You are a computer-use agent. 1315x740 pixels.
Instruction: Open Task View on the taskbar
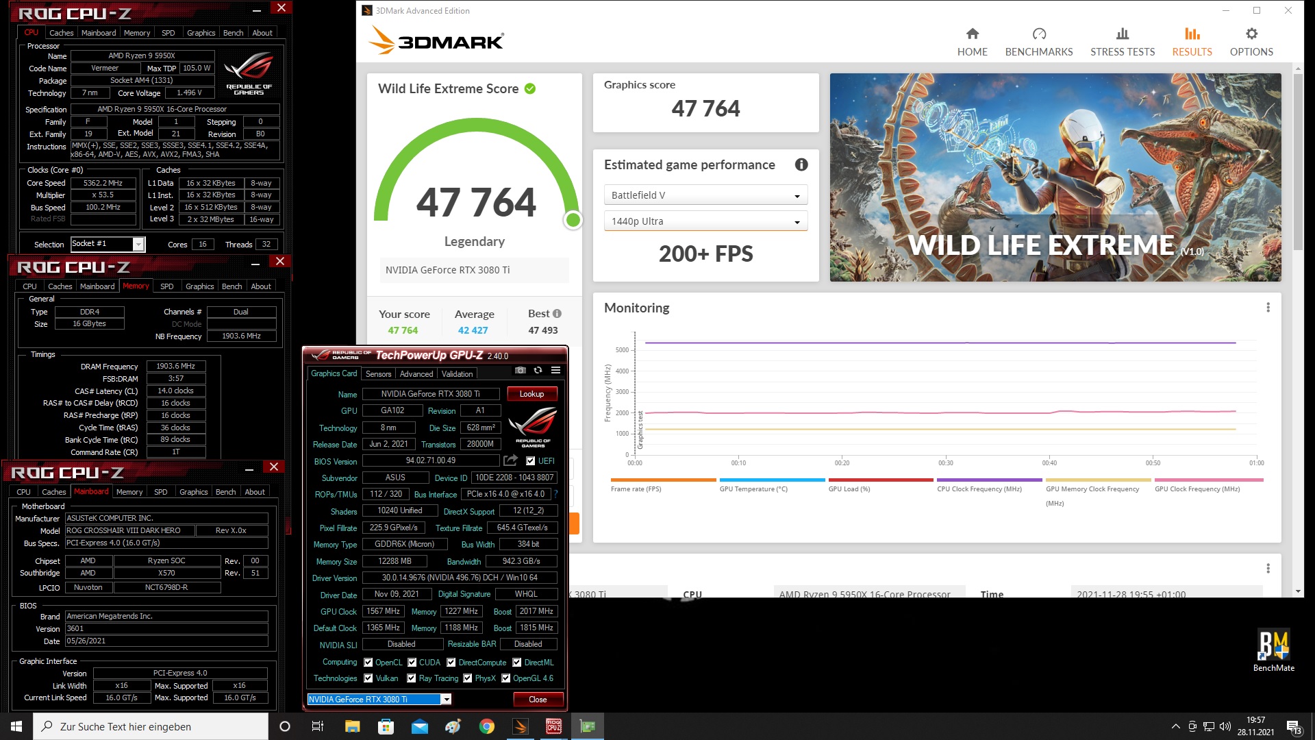click(x=318, y=726)
